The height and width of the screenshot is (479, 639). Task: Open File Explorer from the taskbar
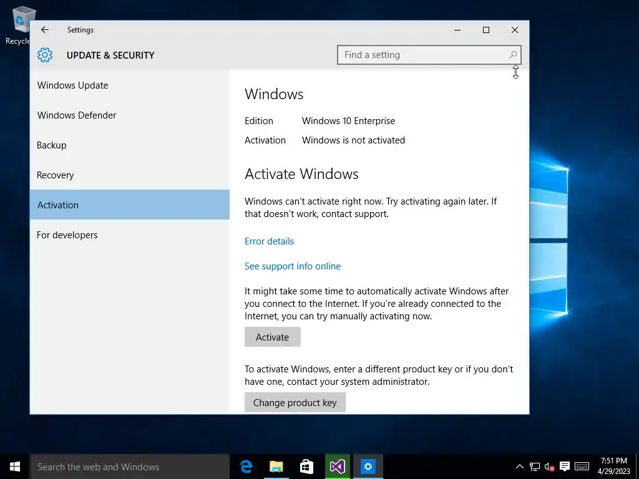pos(276,467)
